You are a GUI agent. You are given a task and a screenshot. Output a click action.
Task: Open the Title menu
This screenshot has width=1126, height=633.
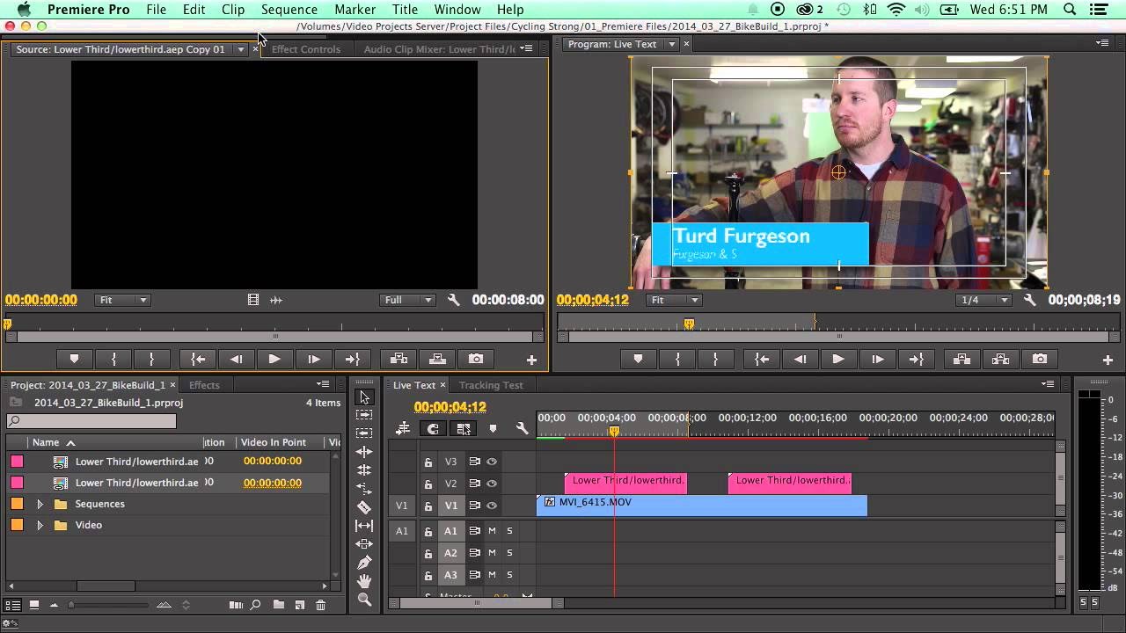click(x=405, y=10)
